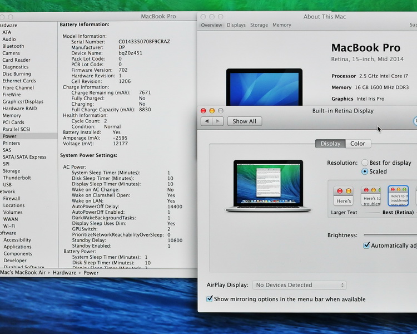This screenshot has height=334, width=417.
Task: Click the serial number C014335070BF9CRAZ
Action: [144, 42]
